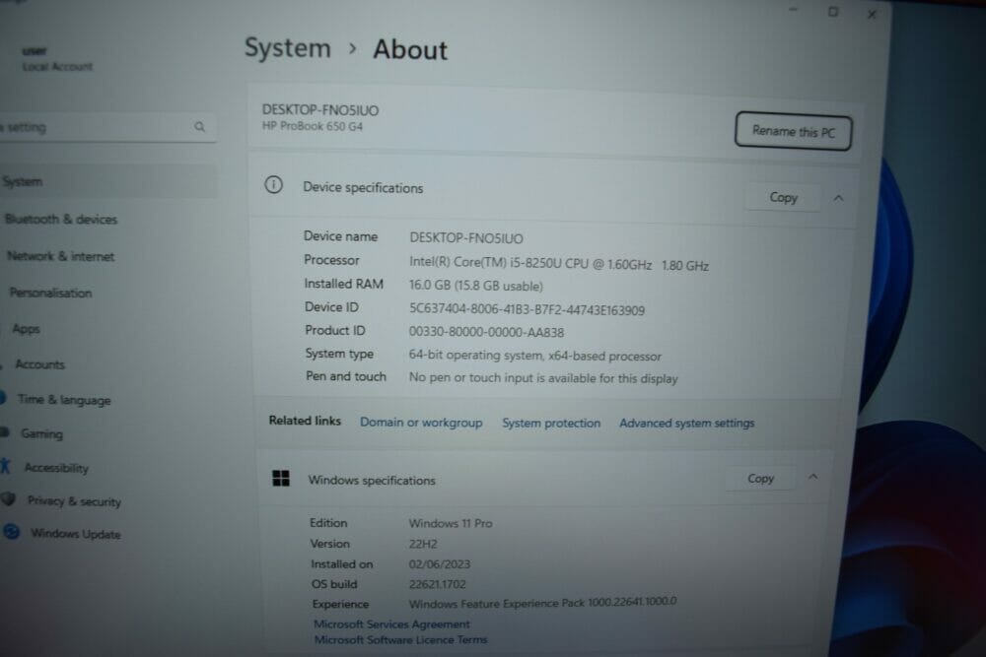Screen dimensions: 986x657
Task: Open Time & language settings
Action: coord(64,400)
